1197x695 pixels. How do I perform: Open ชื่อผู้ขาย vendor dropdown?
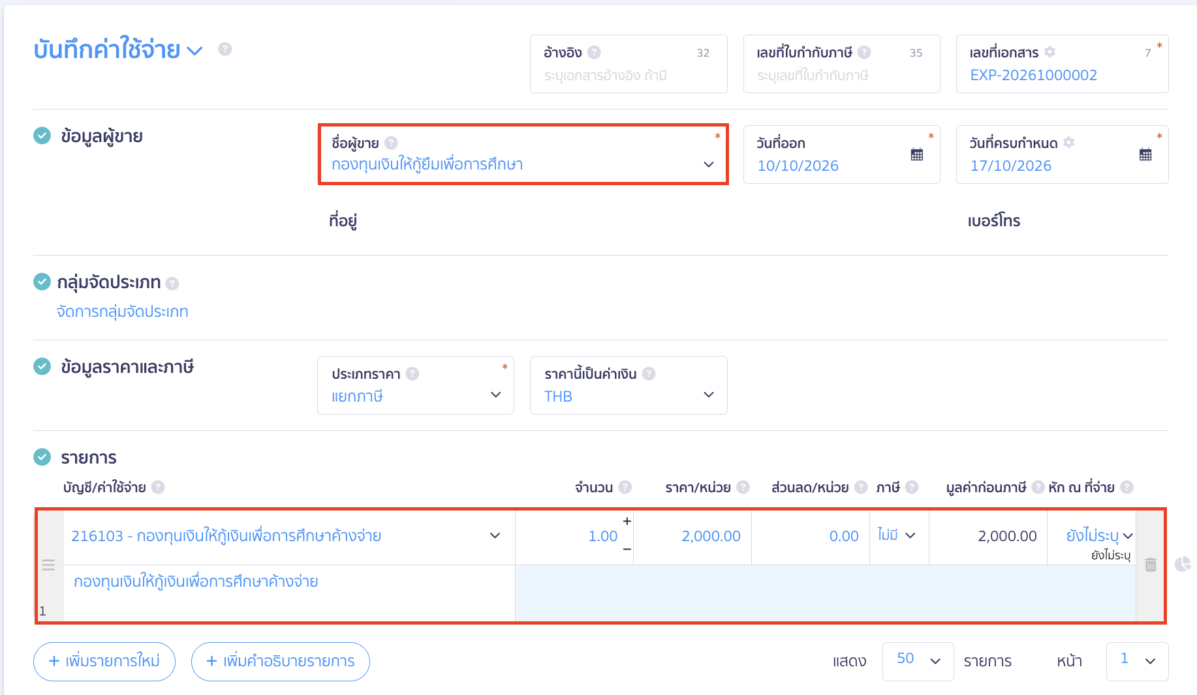click(523, 155)
